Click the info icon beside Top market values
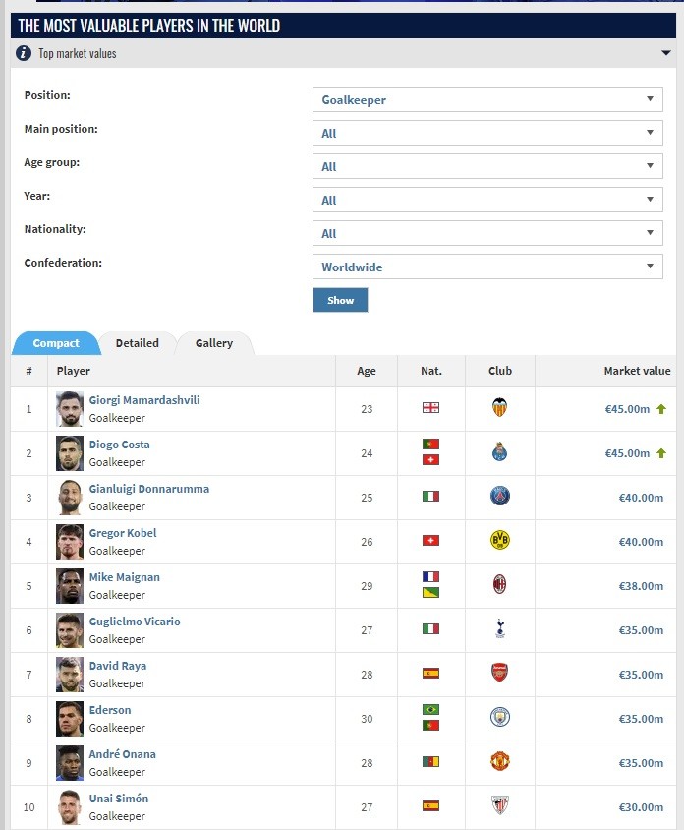This screenshot has width=684, height=830. pyautogui.click(x=24, y=53)
